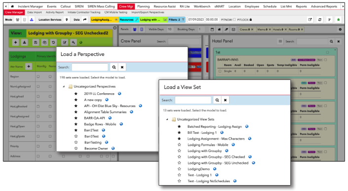Save the view with floppy icon

point(36,42)
